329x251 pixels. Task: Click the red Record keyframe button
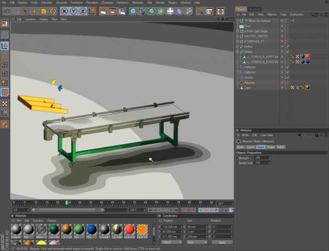pyautogui.click(x=183, y=210)
